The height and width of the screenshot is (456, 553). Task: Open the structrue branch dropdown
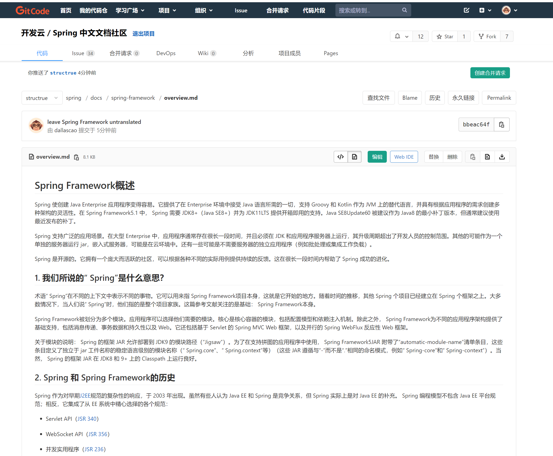pos(42,98)
